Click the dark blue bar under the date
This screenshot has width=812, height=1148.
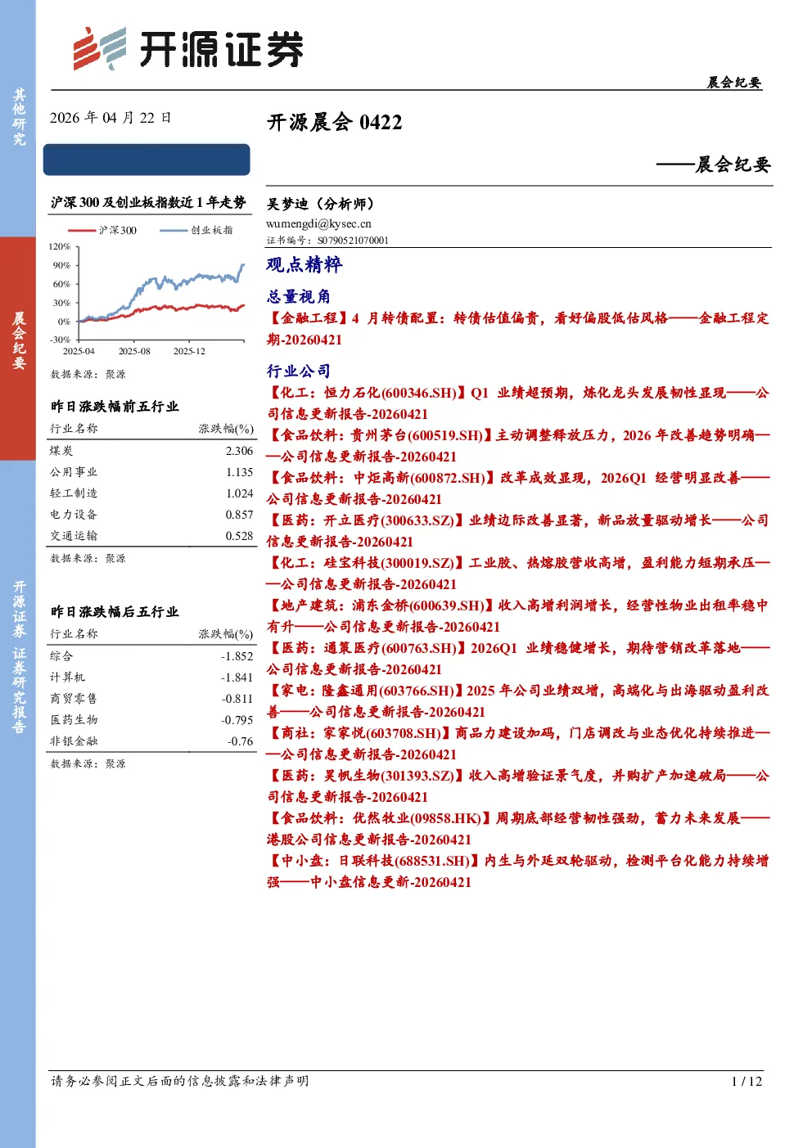coord(147,160)
